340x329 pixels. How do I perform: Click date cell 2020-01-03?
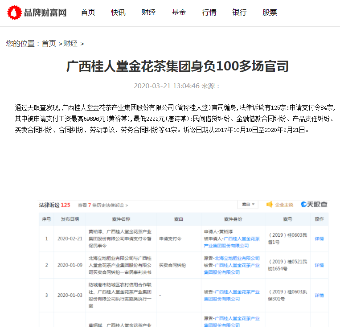click(x=70, y=296)
